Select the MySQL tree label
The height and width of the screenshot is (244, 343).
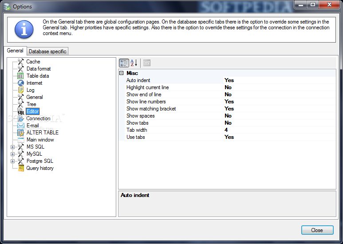[34, 154]
